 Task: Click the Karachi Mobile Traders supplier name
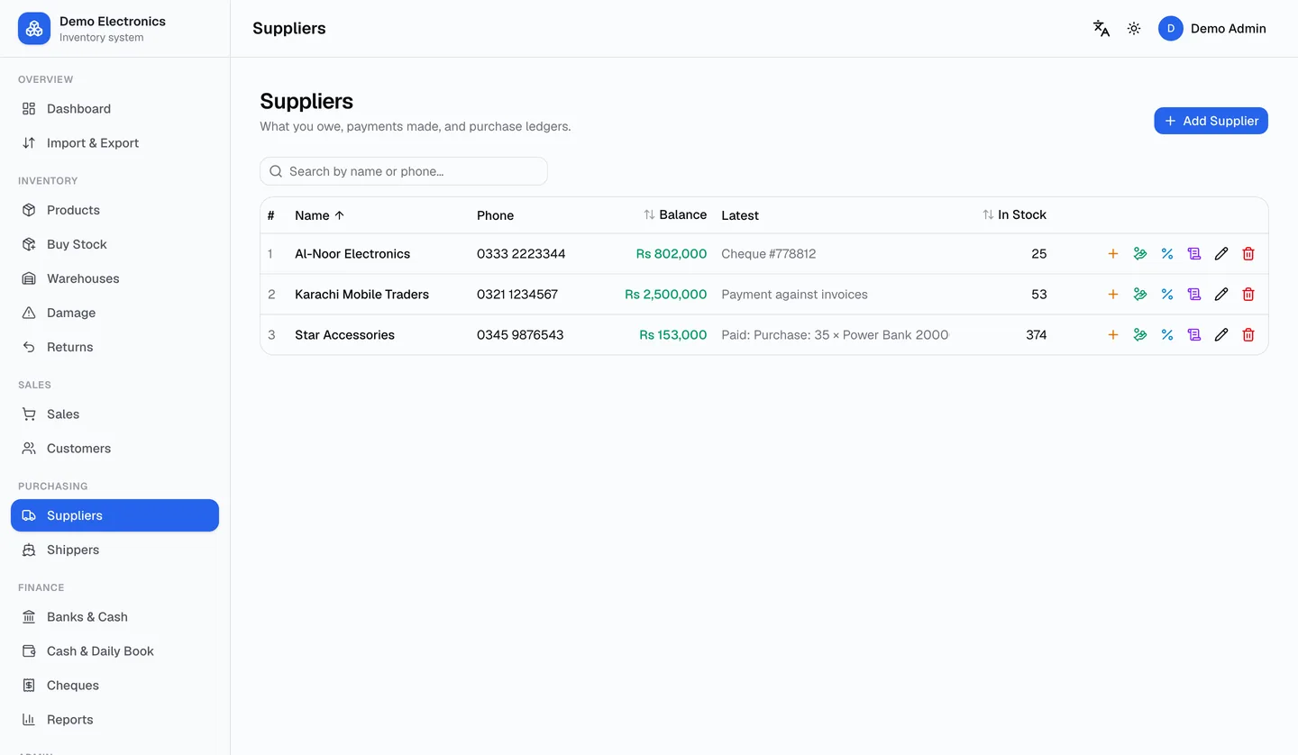(x=361, y=295)
